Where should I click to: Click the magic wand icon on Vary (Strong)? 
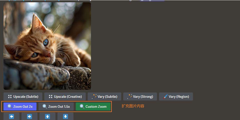129,96
